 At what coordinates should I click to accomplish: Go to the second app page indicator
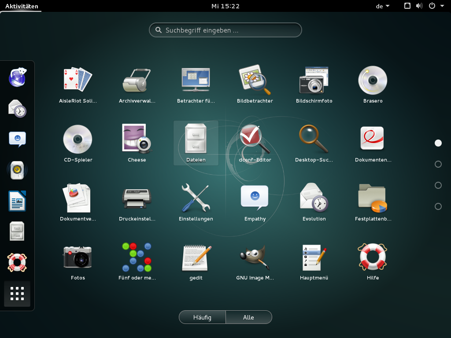pyautogui.click(x=438, y=164)
